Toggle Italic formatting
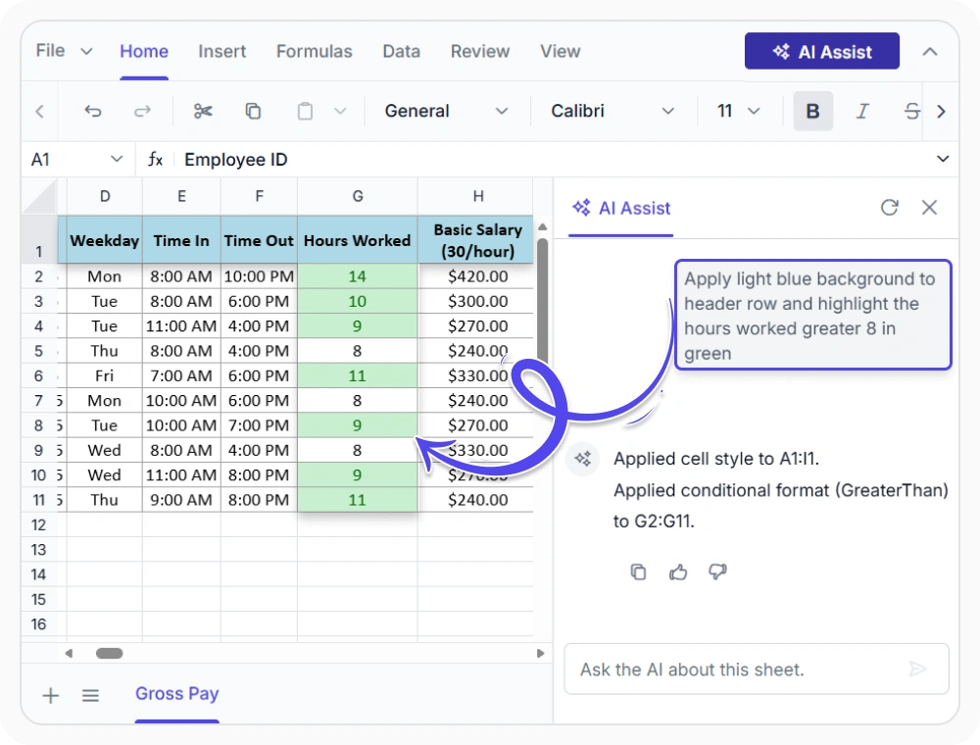The height and width of the screenshot is (745, 980). coord(862,111)
